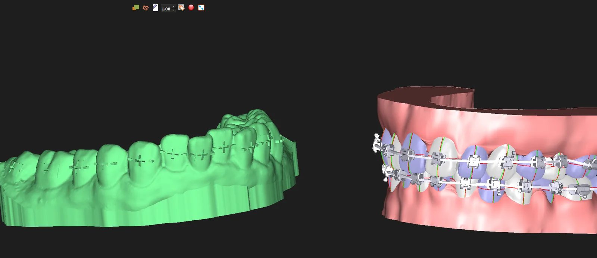The width and height of the screenshot is (597, 258).
Task: Increase the 1.00 value with up arrow
Action: [174, 7]
